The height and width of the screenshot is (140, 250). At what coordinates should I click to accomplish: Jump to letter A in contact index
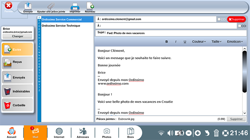tap(39, 18)
